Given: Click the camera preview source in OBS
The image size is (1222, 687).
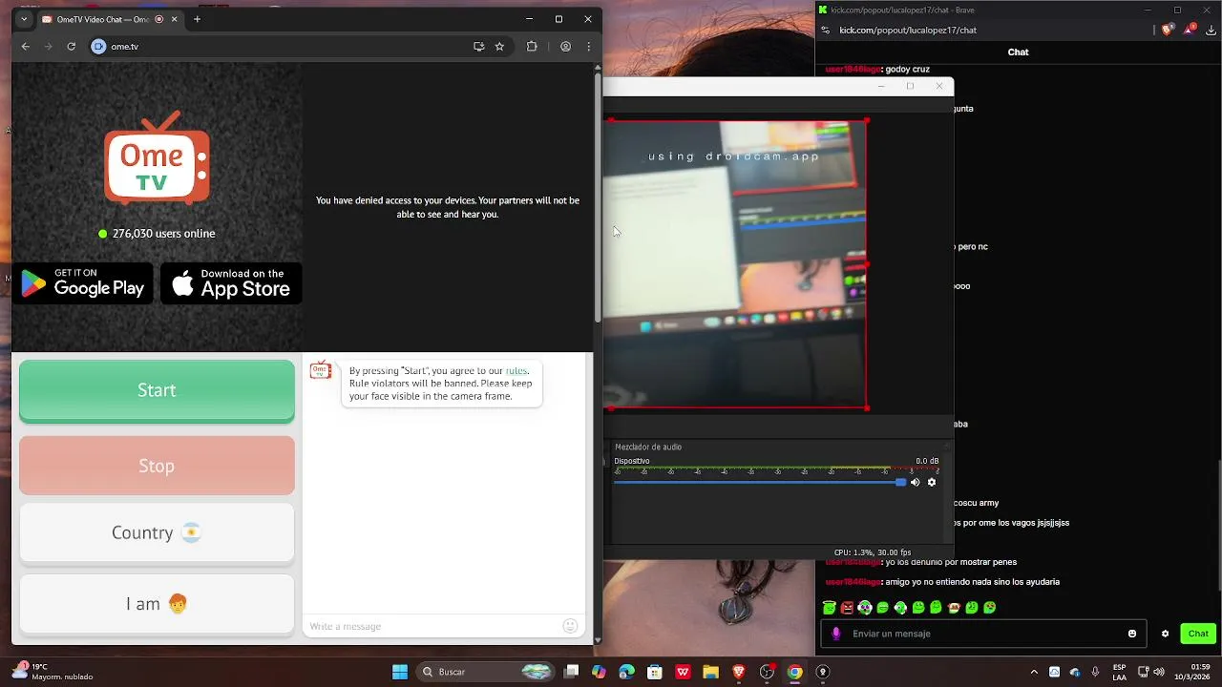Looking at the screenshot, I should 736,264.
